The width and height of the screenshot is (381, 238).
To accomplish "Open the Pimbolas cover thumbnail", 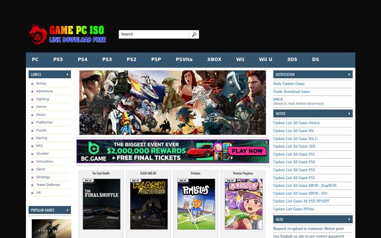I will click(x=196, y=204).
